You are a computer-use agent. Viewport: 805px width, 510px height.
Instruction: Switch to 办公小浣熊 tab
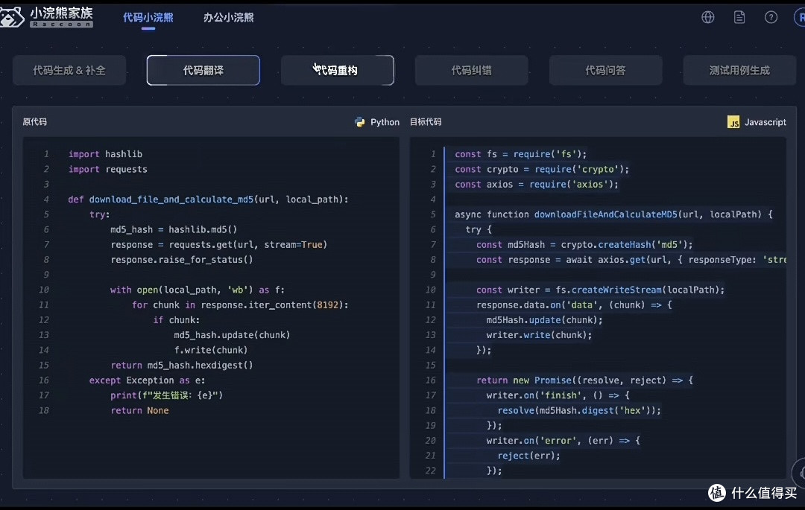[x=229, y=18]
